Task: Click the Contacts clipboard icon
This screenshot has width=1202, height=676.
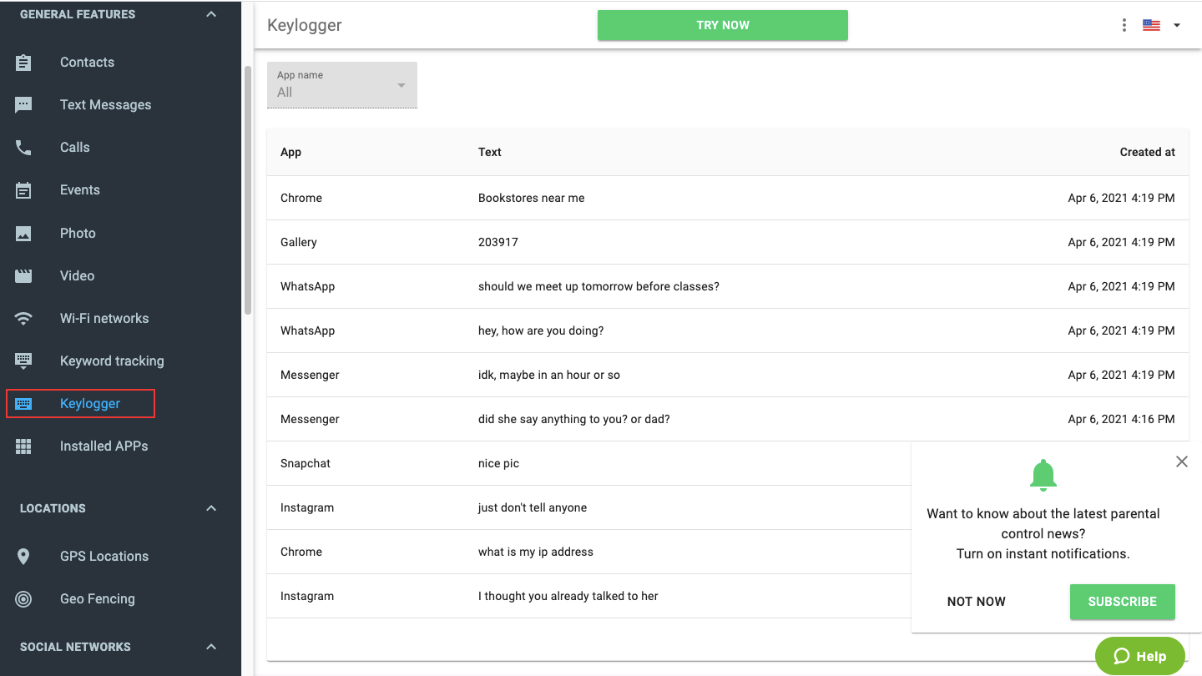Action: 23,63
